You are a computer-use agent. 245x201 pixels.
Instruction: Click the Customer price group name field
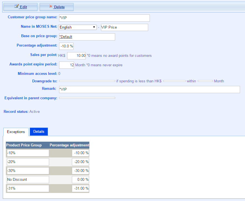104,18
